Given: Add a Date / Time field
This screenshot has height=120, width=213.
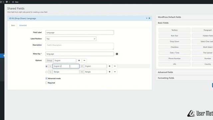Looking at the screenshot, I should click(x=174, y=53).
